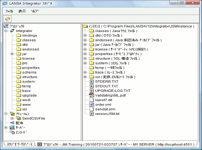Click the インスタンス open folder icon
This screenshot has width=202, height=150.
(85, 26)
